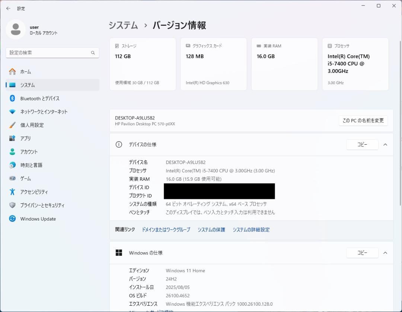The height and width of the screenshot is (312, 402).
Task: Click the アカウント person icon
Action: [x=12, y=152]
